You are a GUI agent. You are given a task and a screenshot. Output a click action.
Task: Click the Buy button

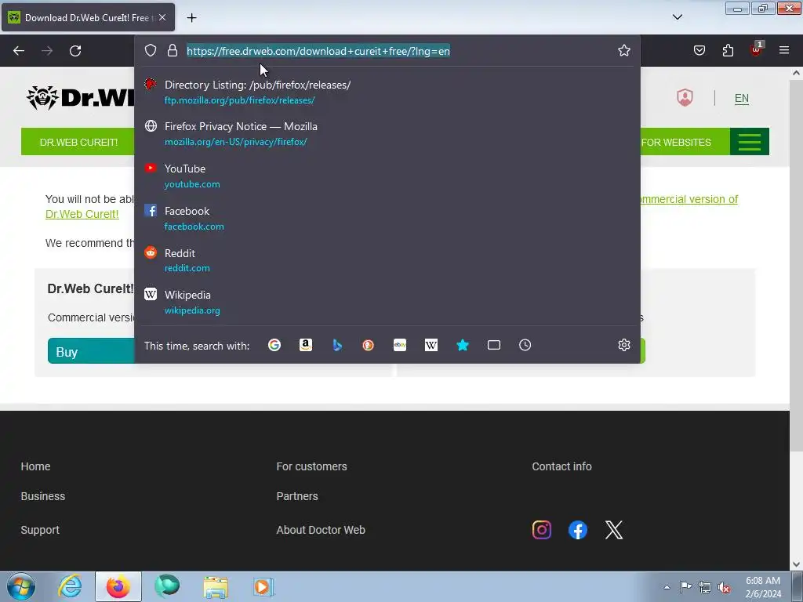click(x=91, y=351)
